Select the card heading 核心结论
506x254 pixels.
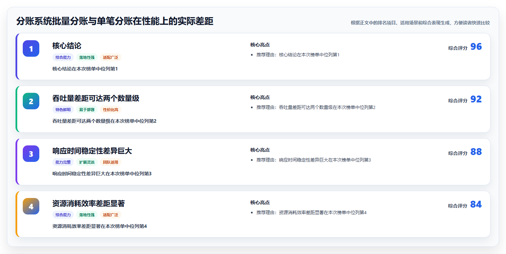click(67, 46)
